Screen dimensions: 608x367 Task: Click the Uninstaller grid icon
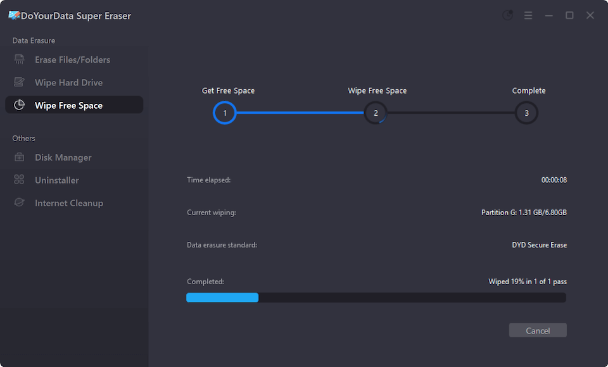tap(20, 180)
